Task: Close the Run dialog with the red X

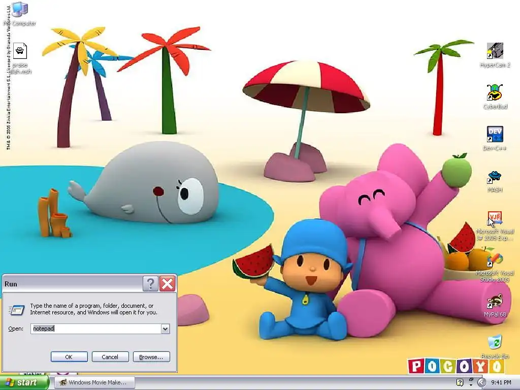Action: (x=167, y=284)
